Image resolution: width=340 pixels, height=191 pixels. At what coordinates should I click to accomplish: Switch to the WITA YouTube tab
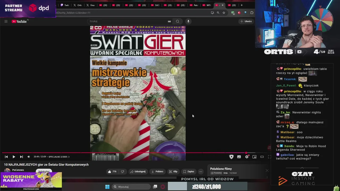click(207, 5)
